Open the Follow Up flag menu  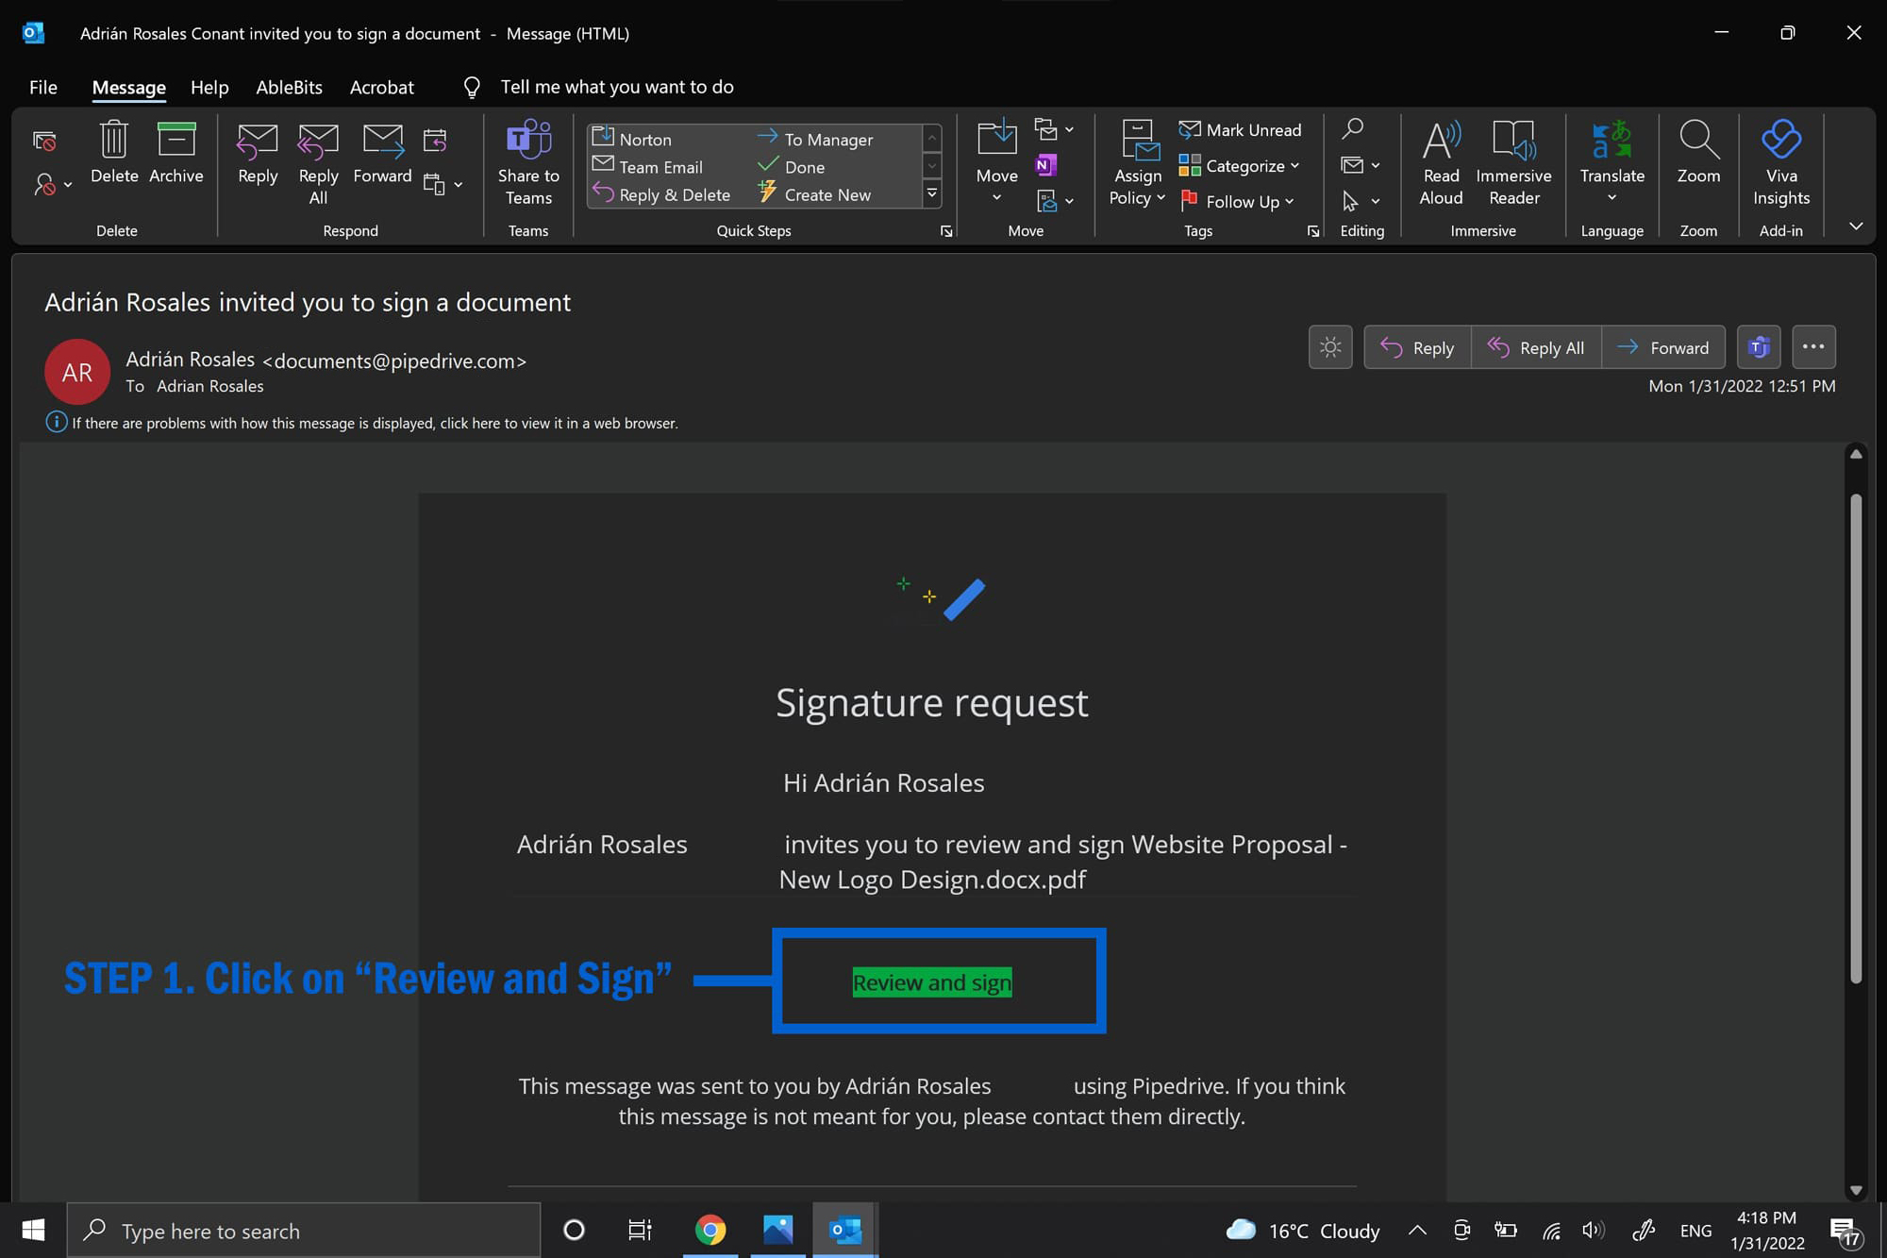(1237, 201)
